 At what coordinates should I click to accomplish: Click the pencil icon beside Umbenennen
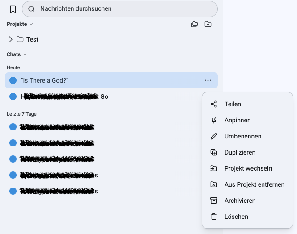click(214, 136)
